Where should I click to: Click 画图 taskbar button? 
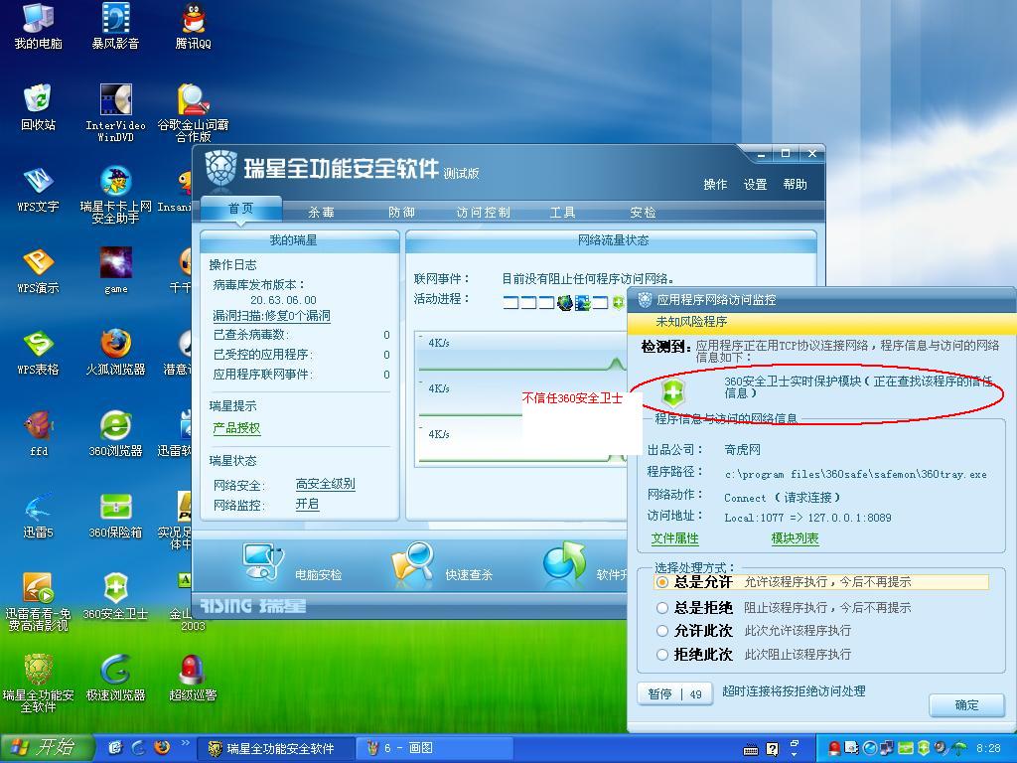[x=435, y=748]
